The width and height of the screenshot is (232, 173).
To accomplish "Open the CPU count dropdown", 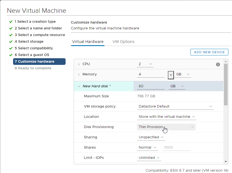I will click(145, 64).
